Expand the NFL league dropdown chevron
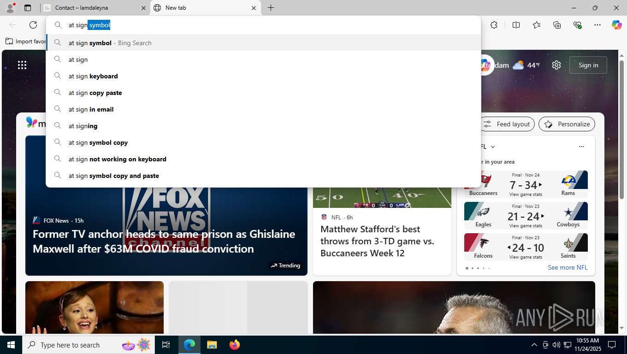 tap(493, 147)
